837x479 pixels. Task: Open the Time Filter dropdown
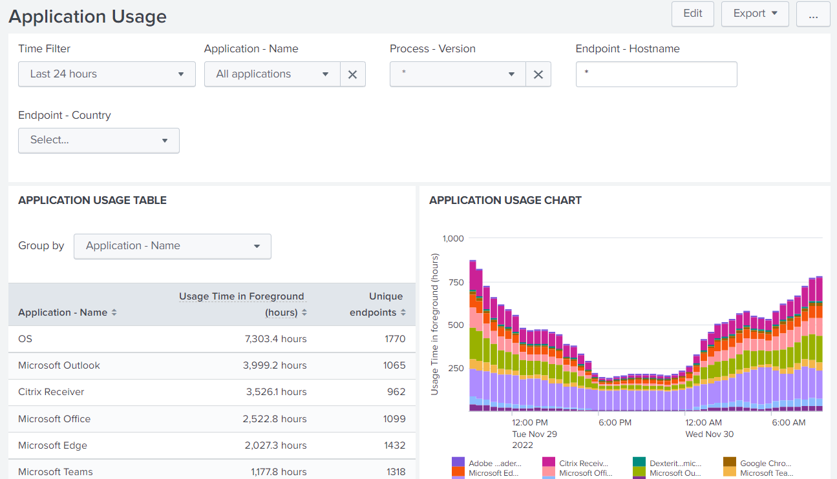107,74
